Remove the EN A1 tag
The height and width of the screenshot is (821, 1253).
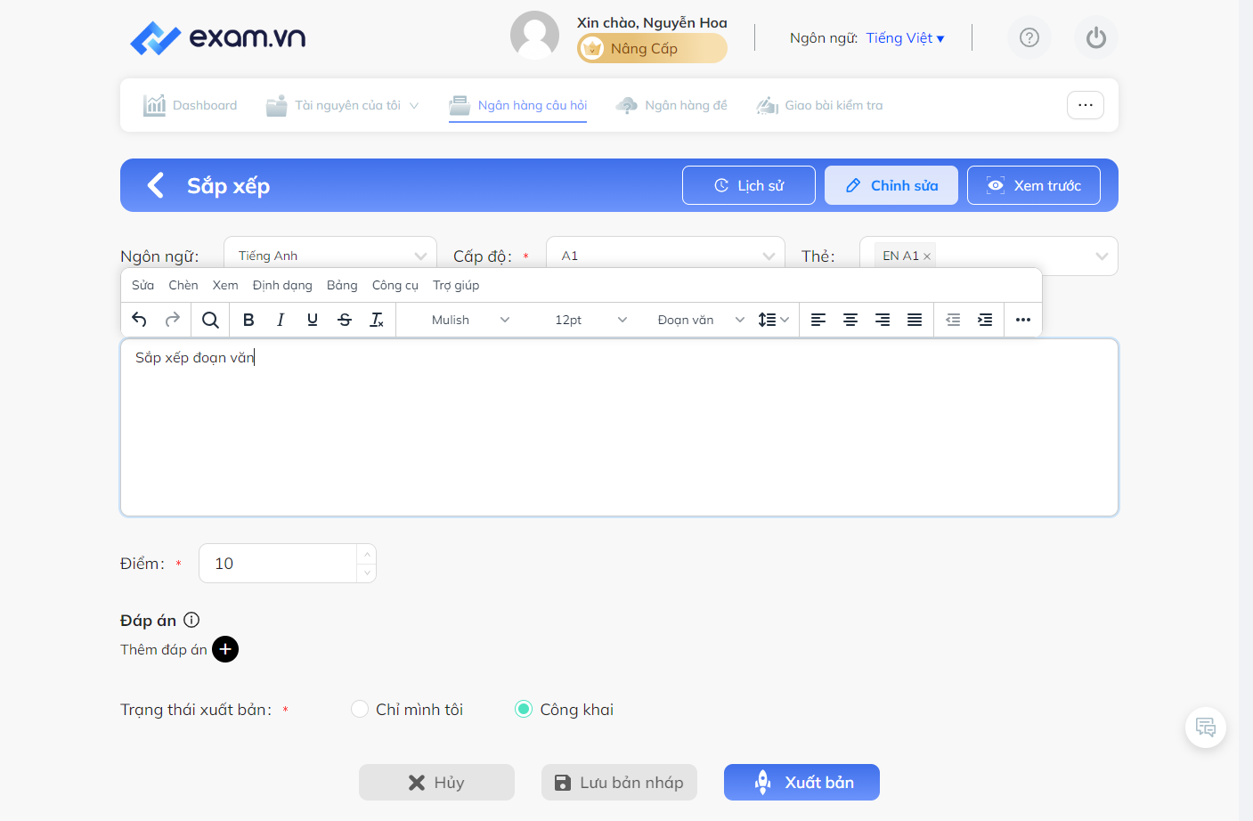click(927, 256)
